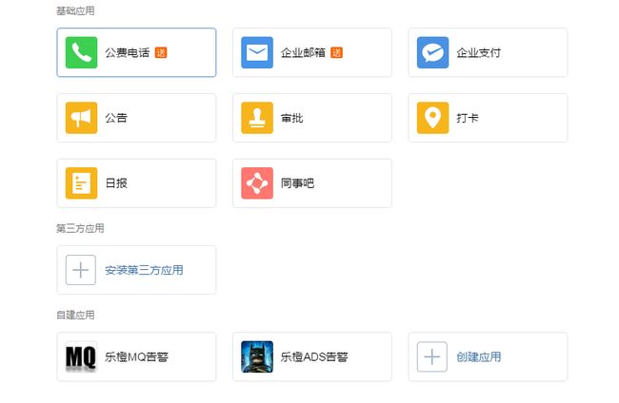The height and width of the screenshot is (403, 619).
Task: Open the 乐橙ADS告警 app label
Action: [314, 357]
